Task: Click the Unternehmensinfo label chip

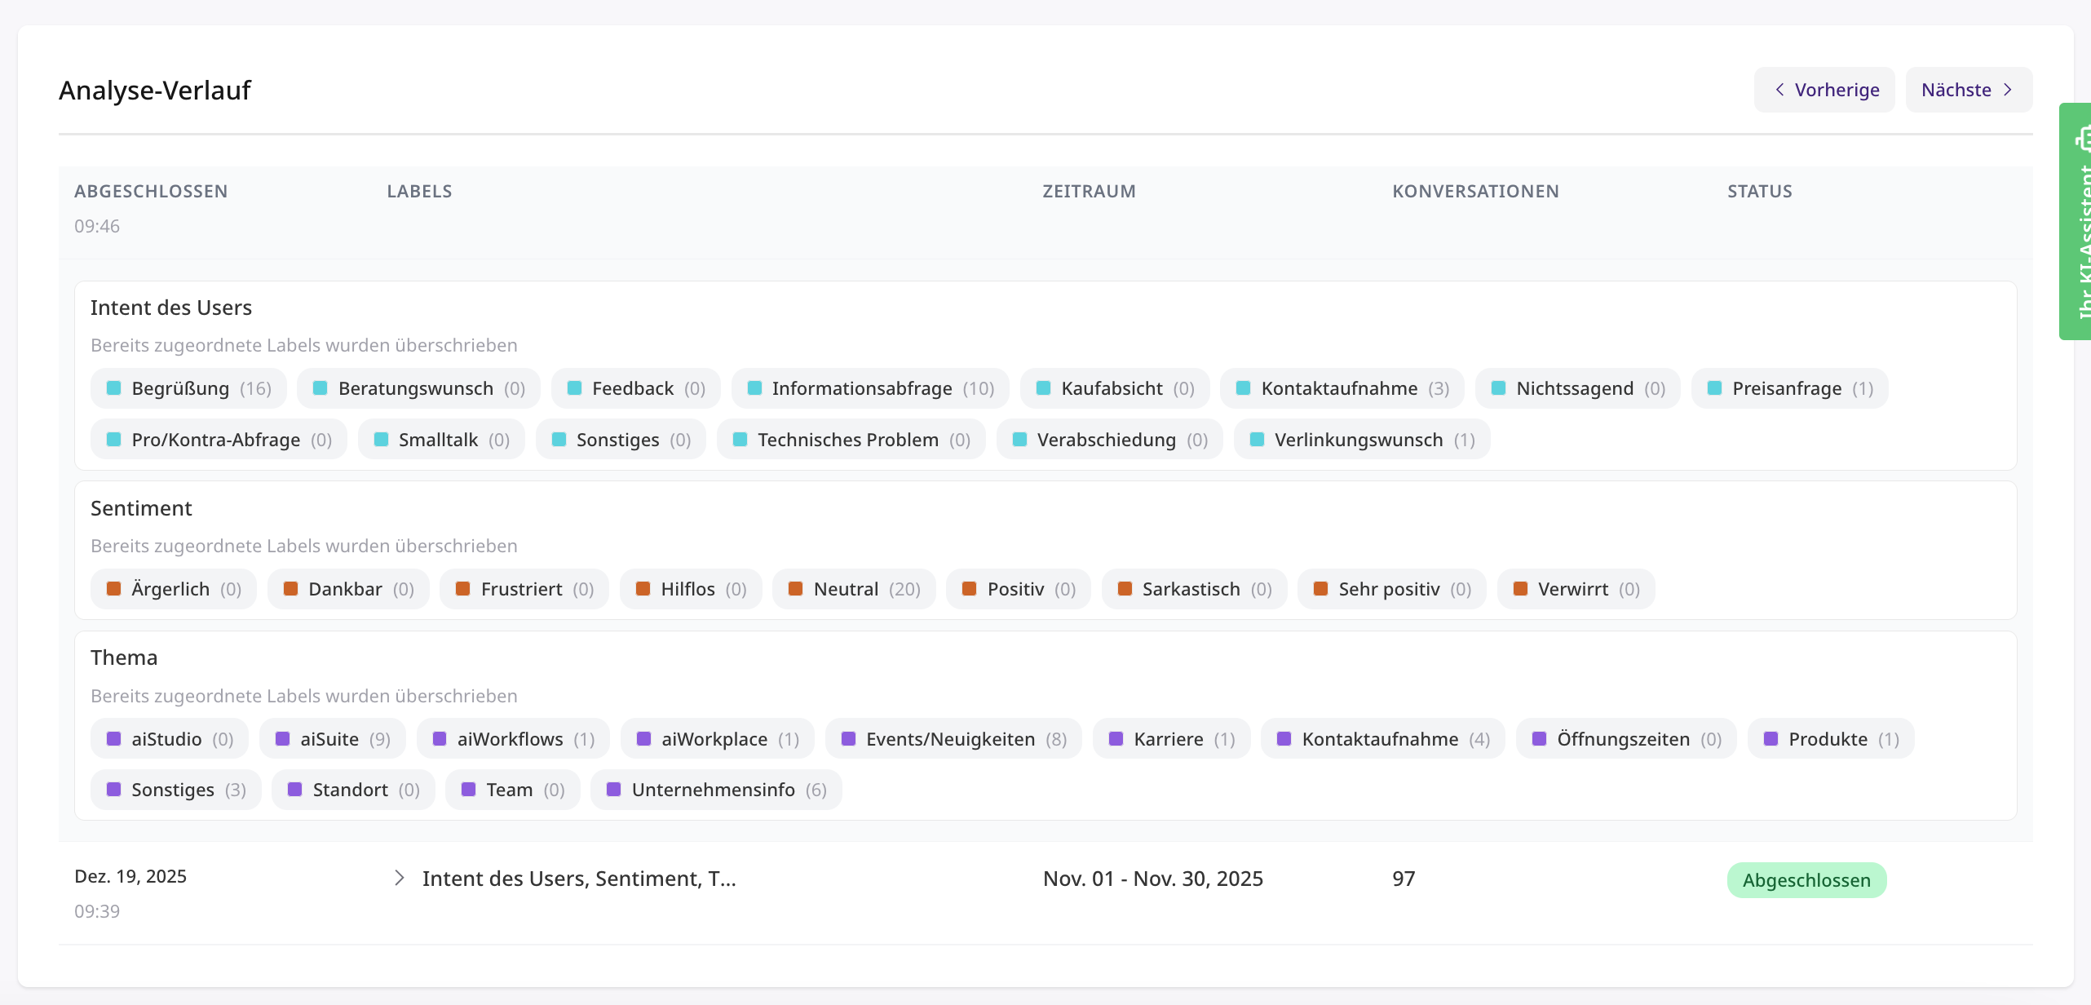Action: coord(715,790)
